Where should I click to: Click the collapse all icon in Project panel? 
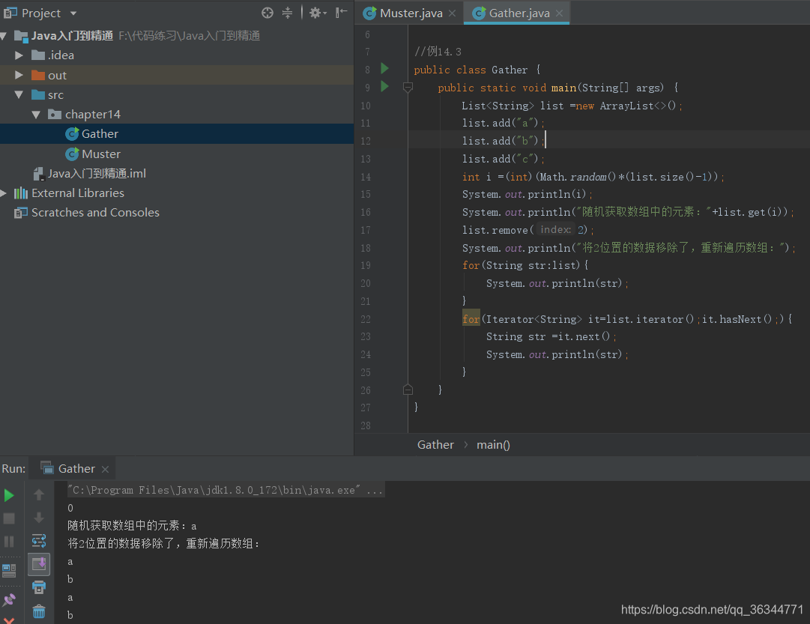[x=287, y=13]
